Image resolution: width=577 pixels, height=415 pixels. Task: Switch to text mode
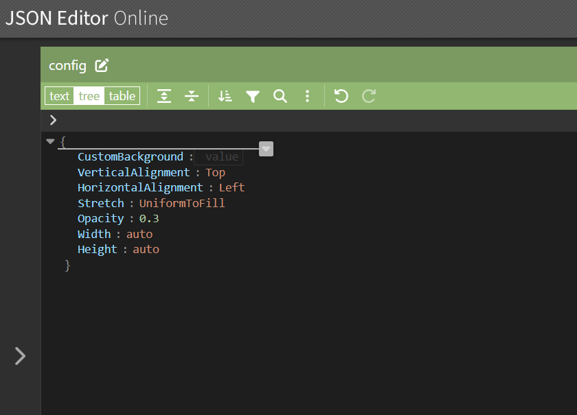point(59,96)
